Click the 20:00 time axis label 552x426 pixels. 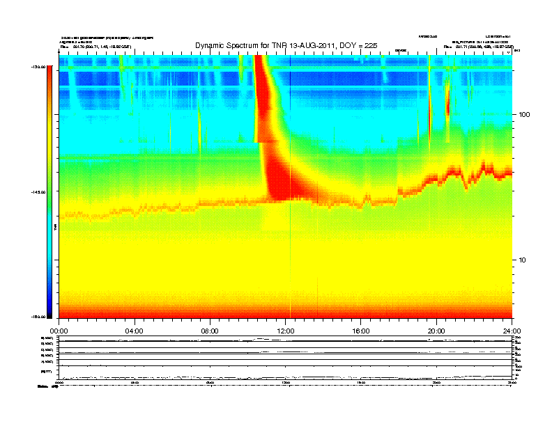pos(436,331)
